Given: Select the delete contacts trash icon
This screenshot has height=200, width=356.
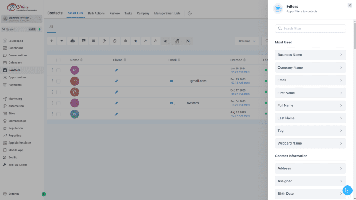Looking at the screenshot, I should [125, 41].
